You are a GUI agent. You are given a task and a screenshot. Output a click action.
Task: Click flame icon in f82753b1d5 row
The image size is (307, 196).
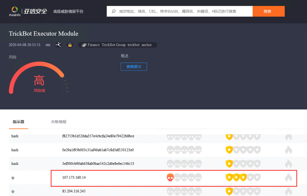click(x=289, y=137)
